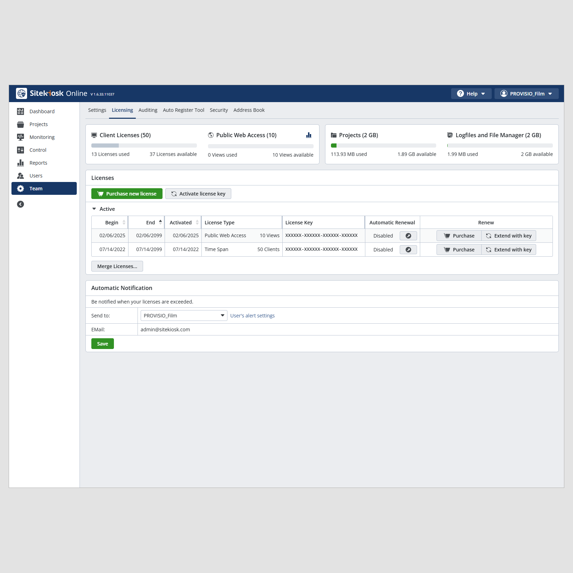573x573 pixels.
Task: Open Public Web Access statistics chart icon
Action: [x=309, y=135]
